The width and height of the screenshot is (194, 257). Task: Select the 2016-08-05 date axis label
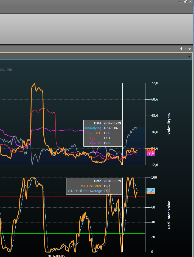click(56, 256)
